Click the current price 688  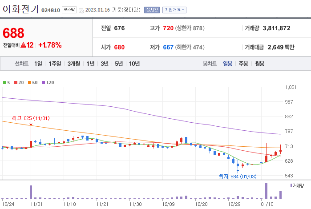[13, 33]
